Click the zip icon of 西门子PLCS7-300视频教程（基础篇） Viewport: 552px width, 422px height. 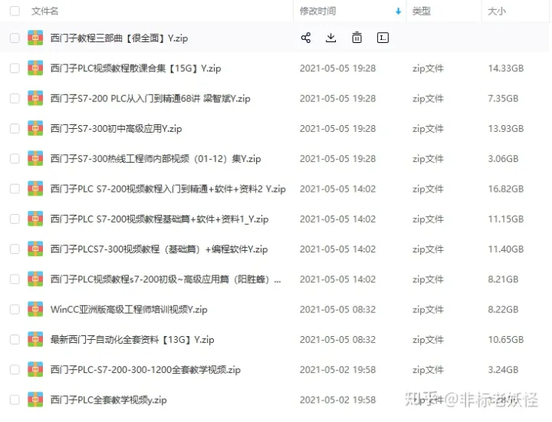(x=35, y=249)
